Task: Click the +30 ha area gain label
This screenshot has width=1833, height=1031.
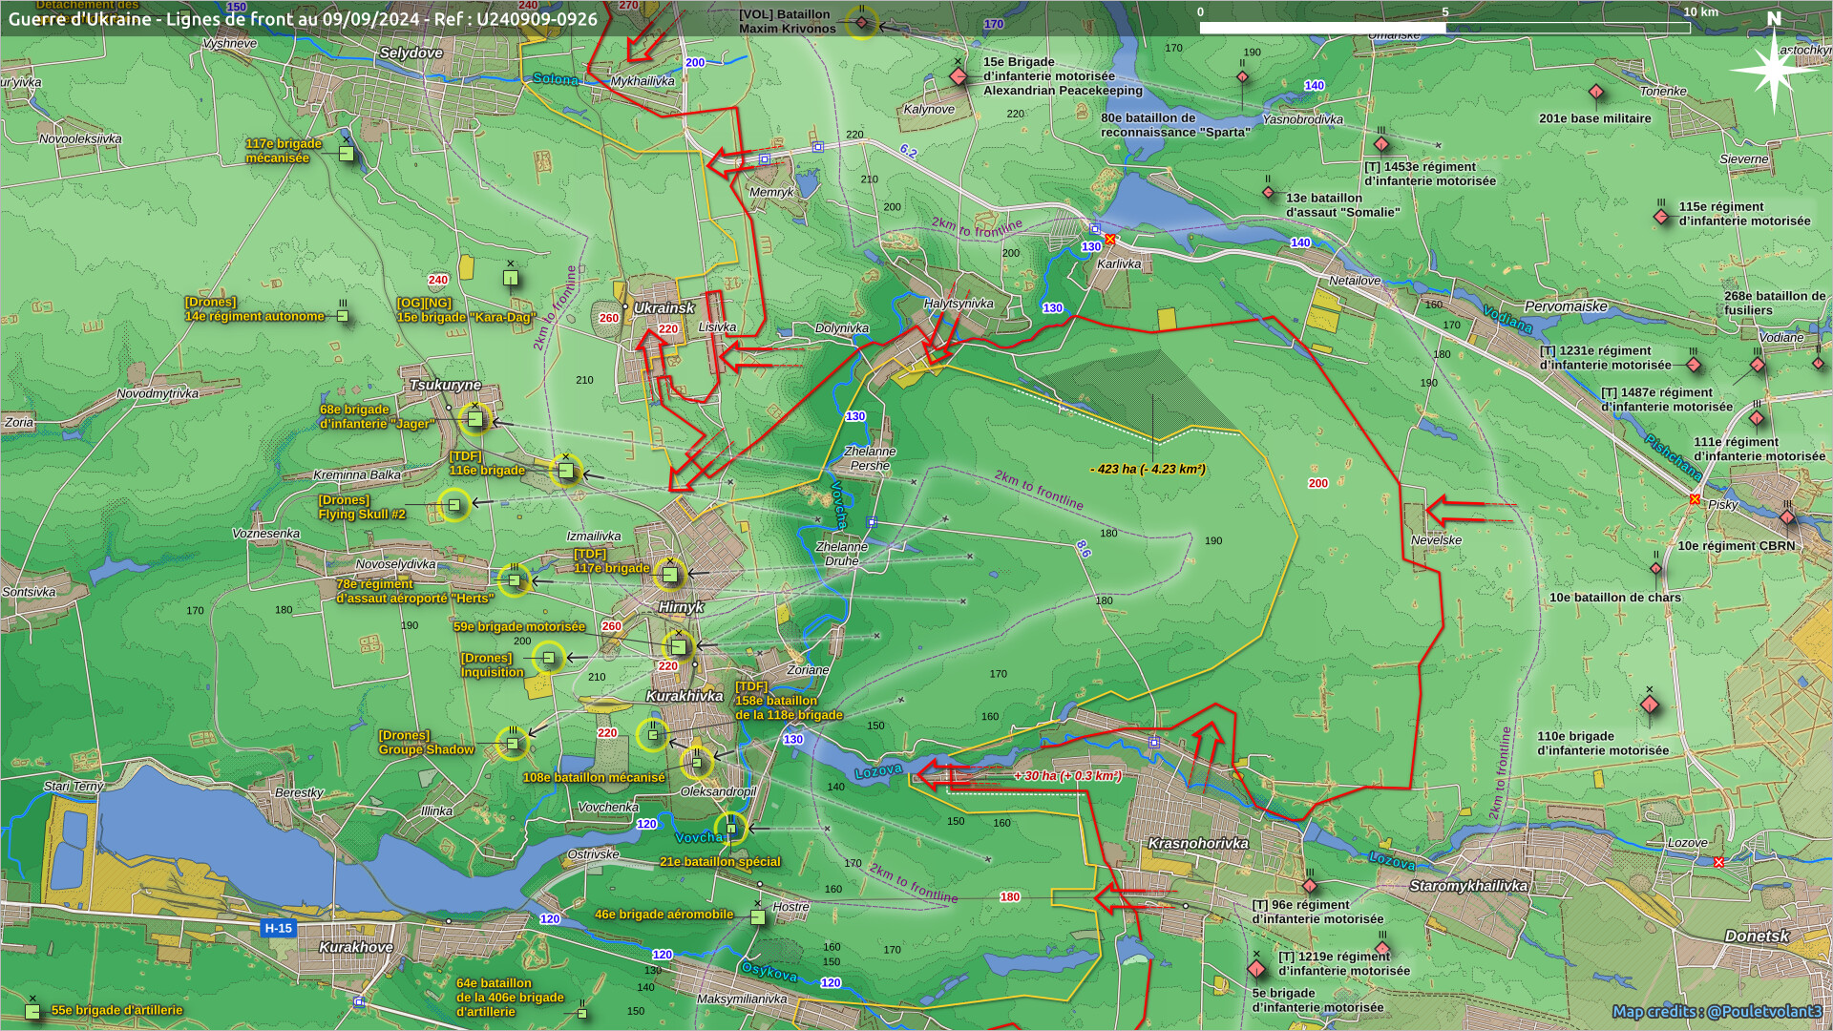Action: (x=1067, y=775)
